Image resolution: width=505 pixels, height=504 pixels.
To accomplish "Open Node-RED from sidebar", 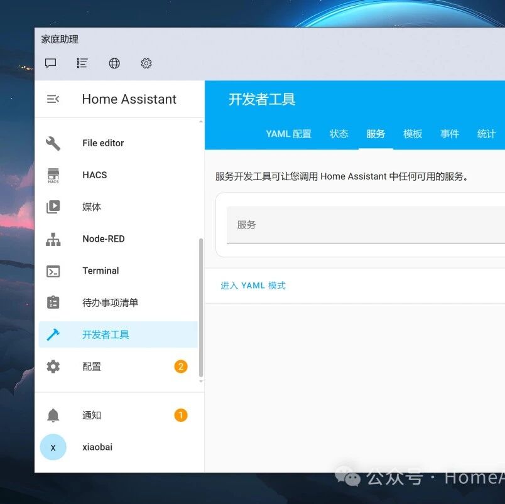I will (x=118, y=239).
